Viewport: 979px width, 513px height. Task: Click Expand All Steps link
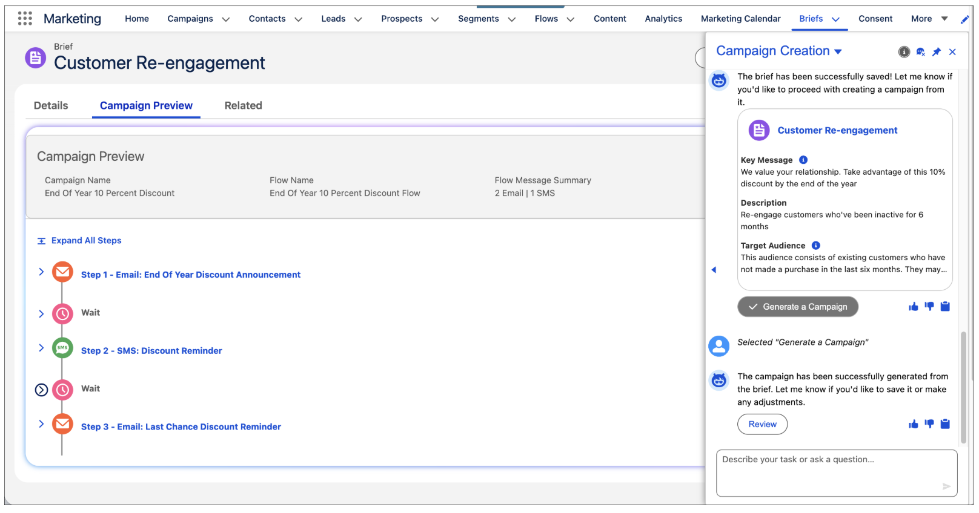(79, 241)
